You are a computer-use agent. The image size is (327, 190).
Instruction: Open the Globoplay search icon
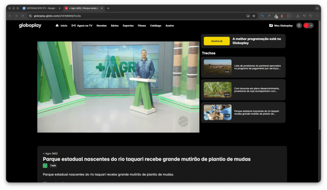[x=299, y=26]
